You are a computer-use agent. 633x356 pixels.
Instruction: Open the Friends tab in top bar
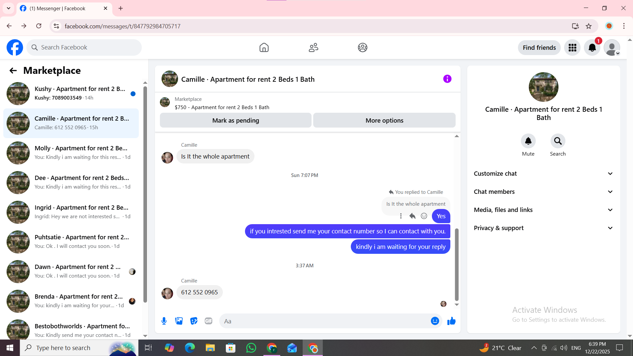pyautogui.click(x=313, y=47)
